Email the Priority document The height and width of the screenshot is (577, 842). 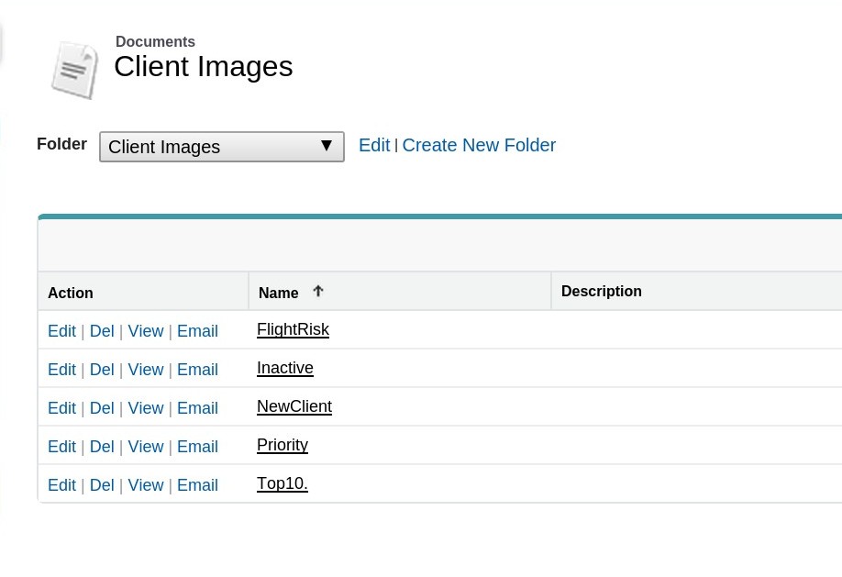click(x=197, y=447)
